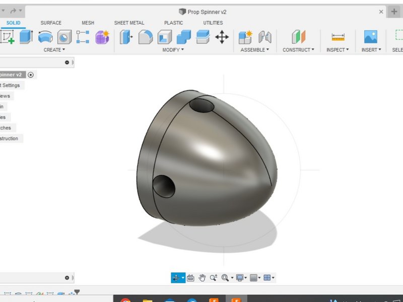Image resolution: width=403 pixels, height=302 pixels.
Task: Click the lower hole on the spinner model
Action: coord(164,186)
